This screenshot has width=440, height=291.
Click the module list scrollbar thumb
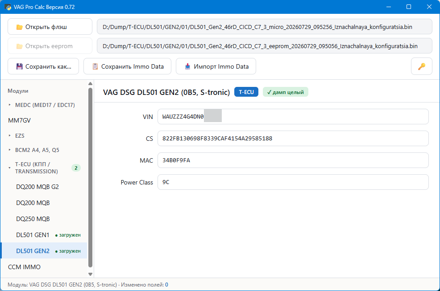point(90,178)
